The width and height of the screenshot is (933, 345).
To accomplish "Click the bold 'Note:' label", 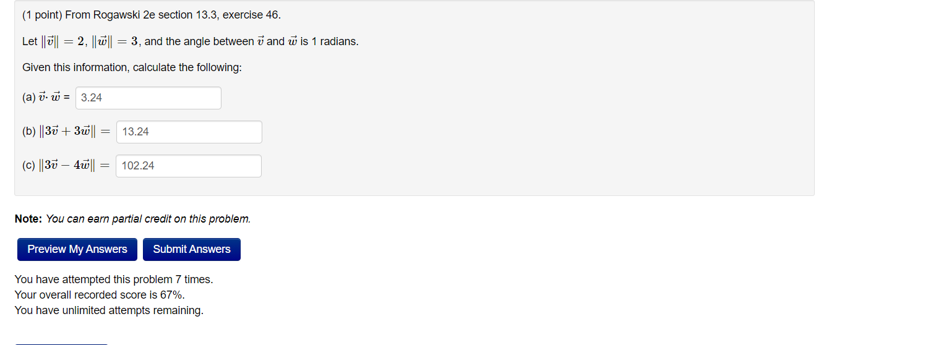I will [x=28, y=219].
